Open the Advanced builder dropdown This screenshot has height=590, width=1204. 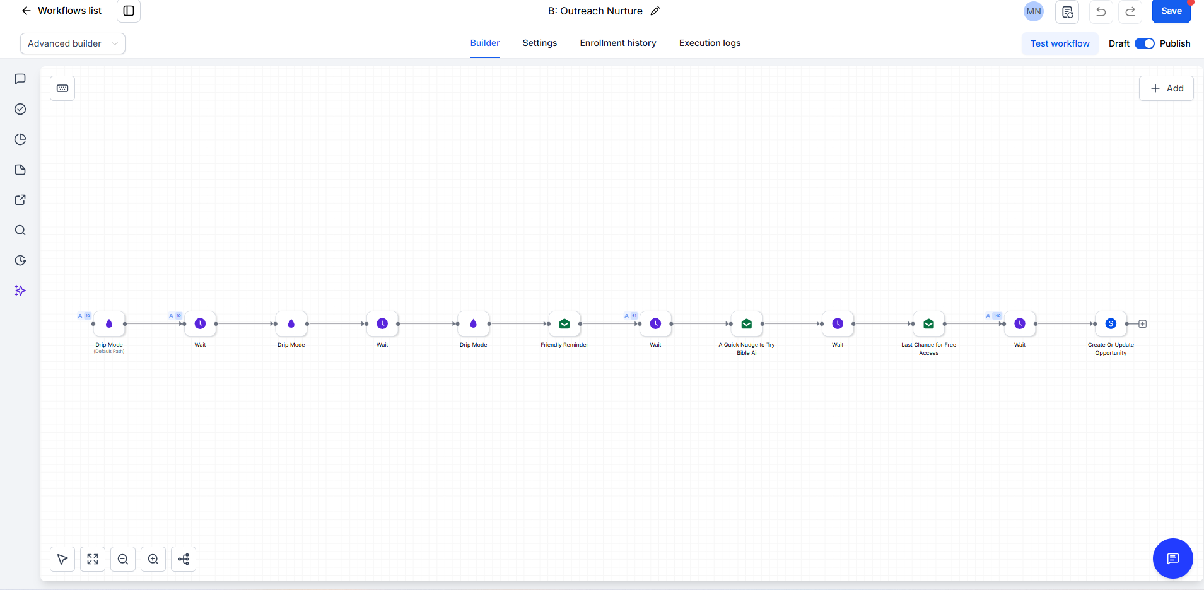click(73, 43)
